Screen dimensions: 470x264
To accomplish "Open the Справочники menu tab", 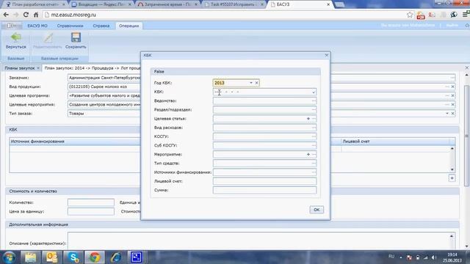I will (x=70, y=26).
